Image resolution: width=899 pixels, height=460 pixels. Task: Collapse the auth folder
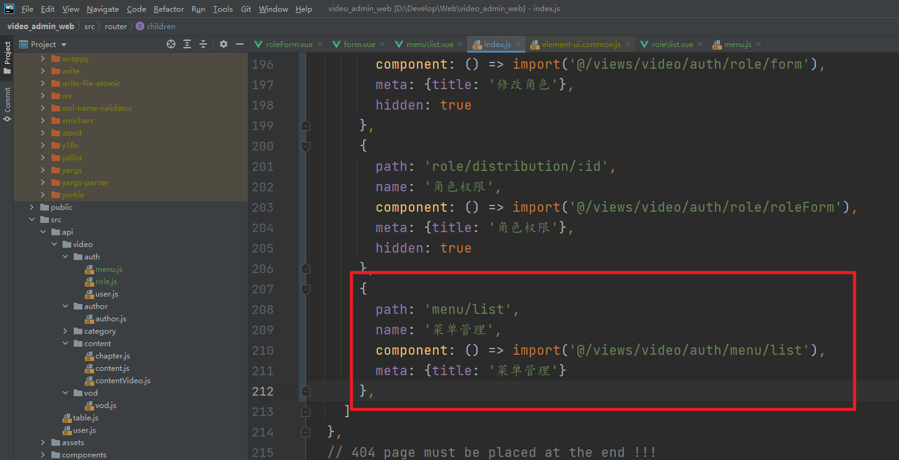click(65, 257)
